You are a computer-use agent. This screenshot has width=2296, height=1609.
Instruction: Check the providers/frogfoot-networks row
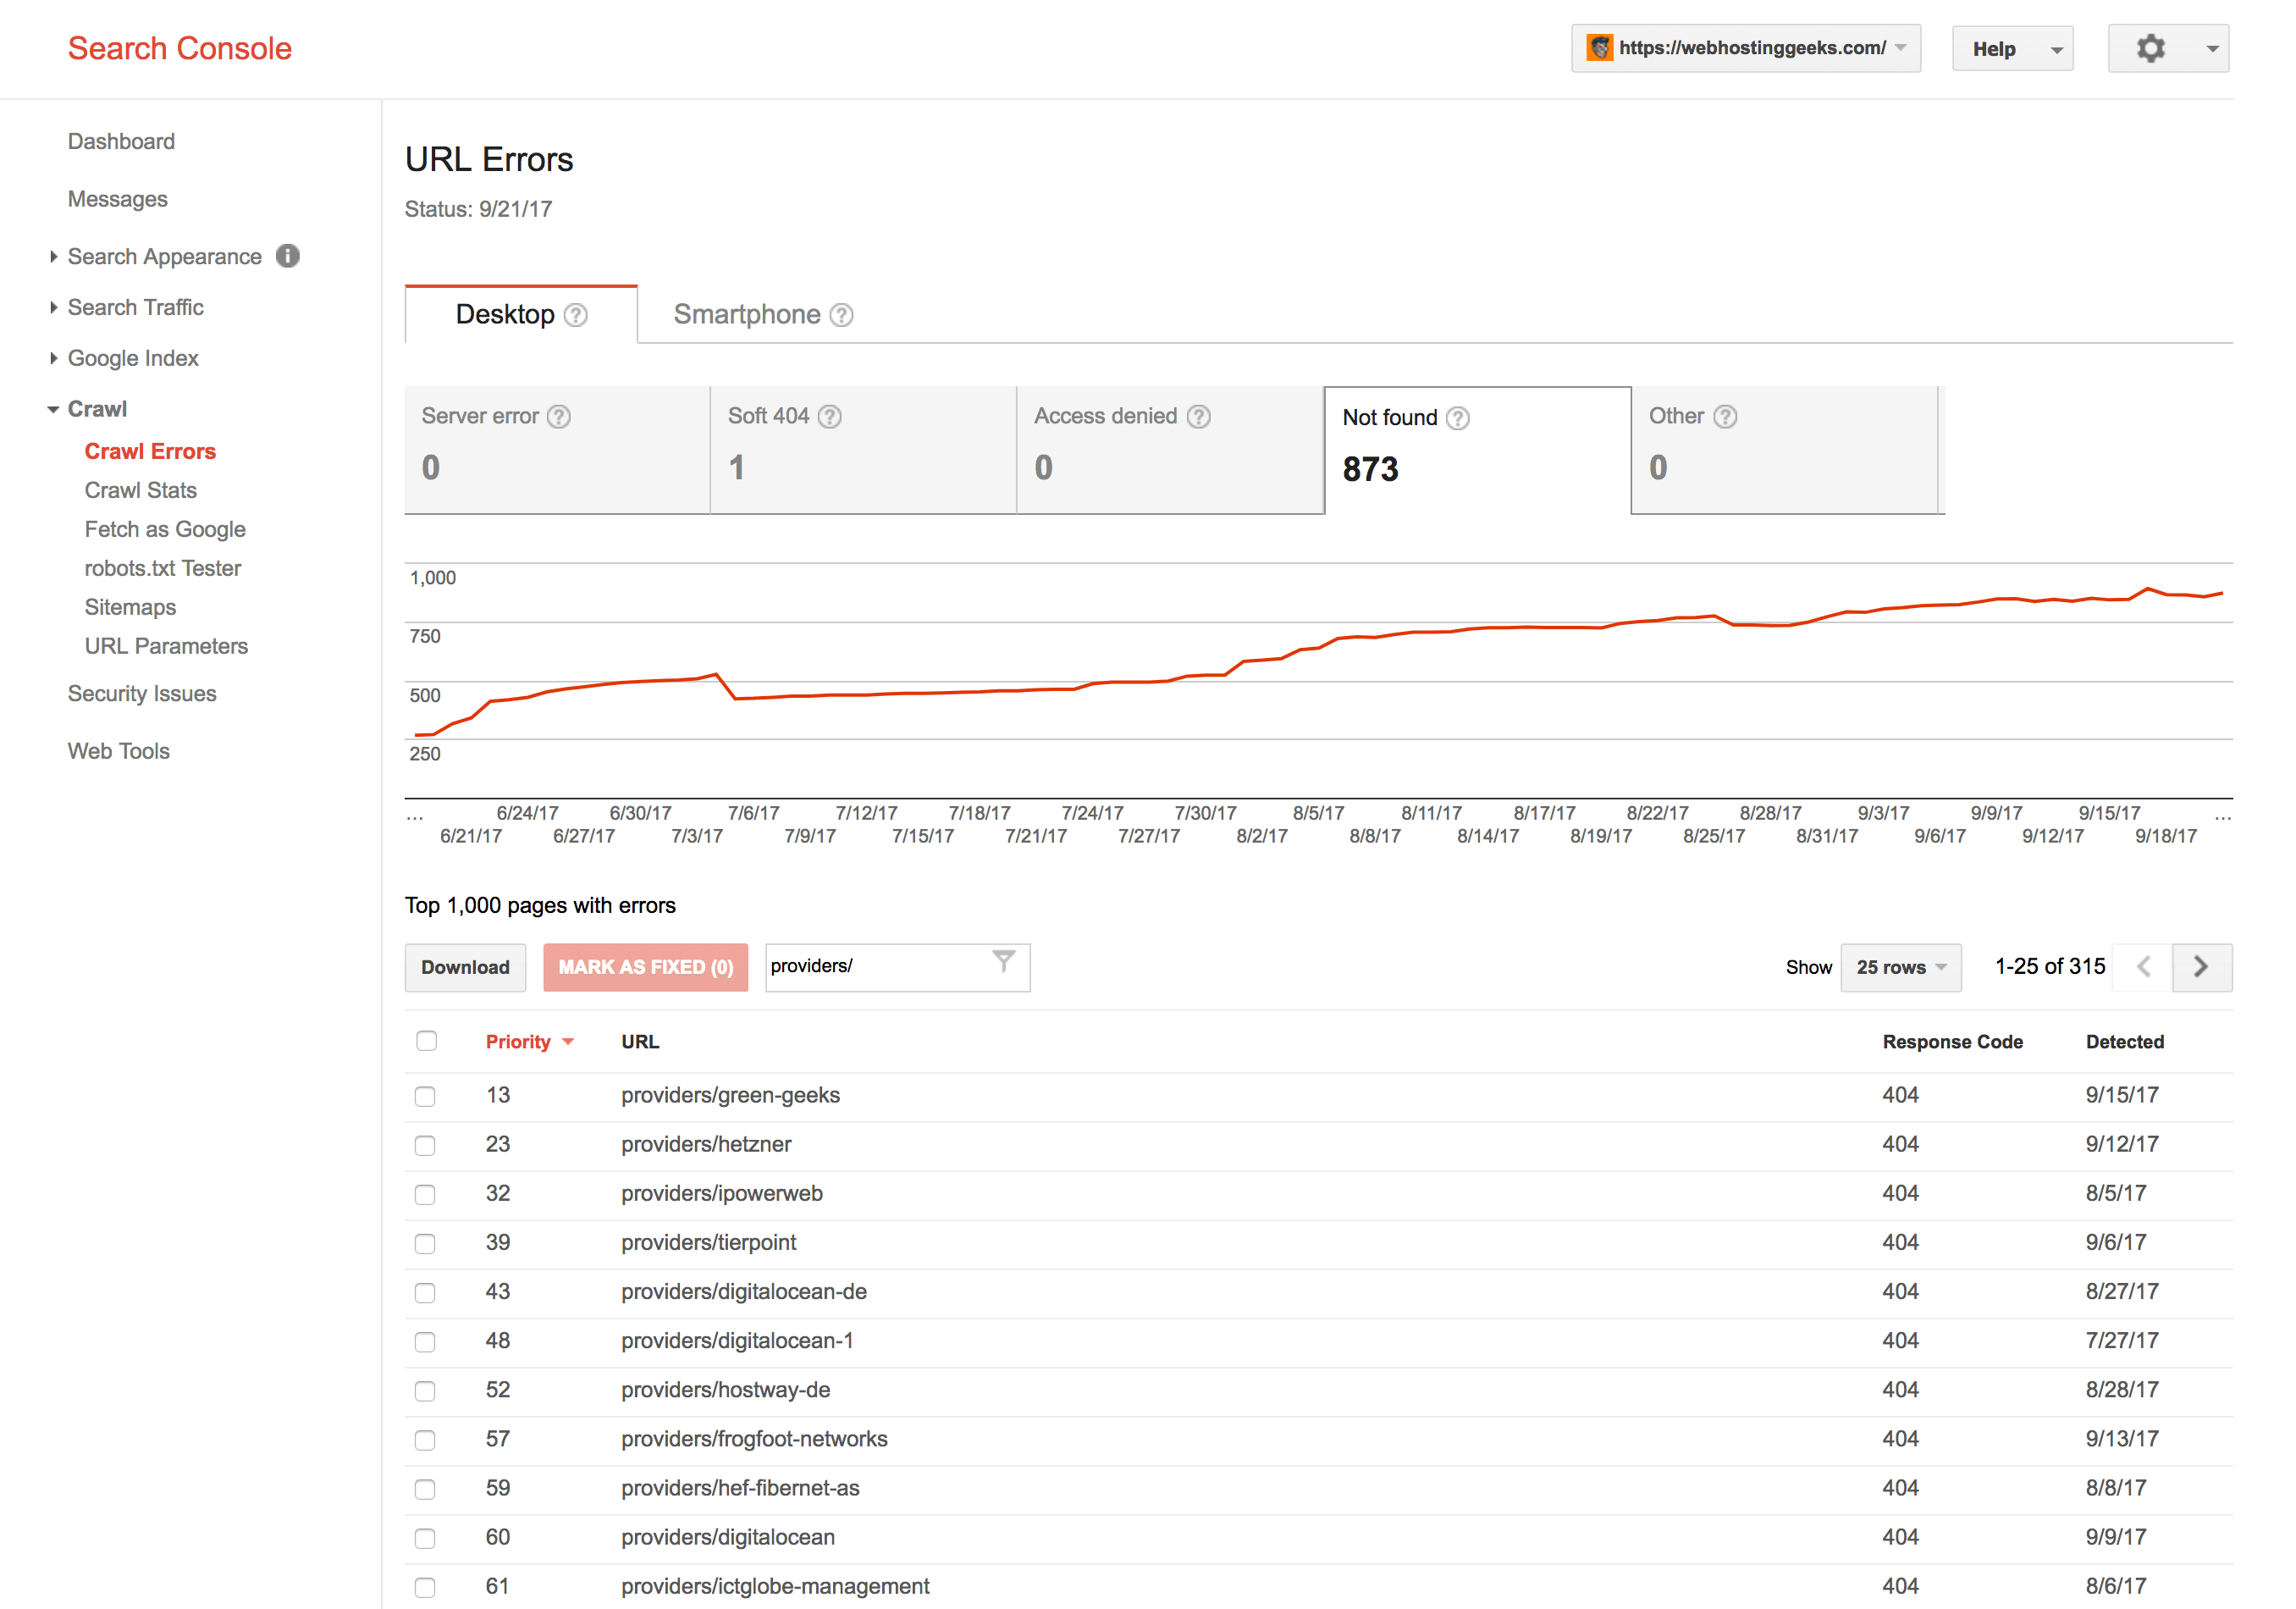pos(425,1439)
